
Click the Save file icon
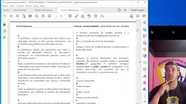click(5, 16)
